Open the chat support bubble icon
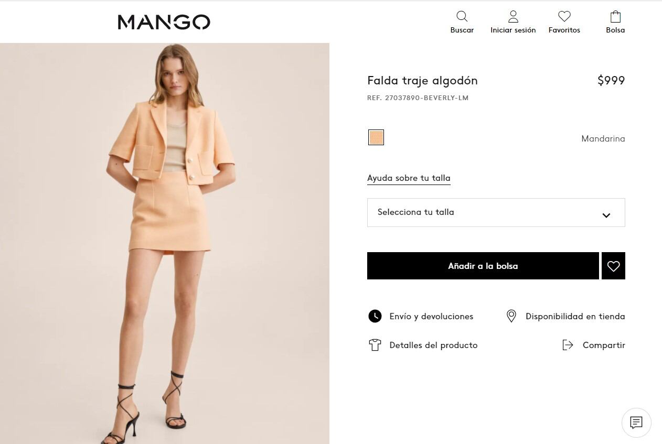The image size is (662, 444). (x=636, y=422)
